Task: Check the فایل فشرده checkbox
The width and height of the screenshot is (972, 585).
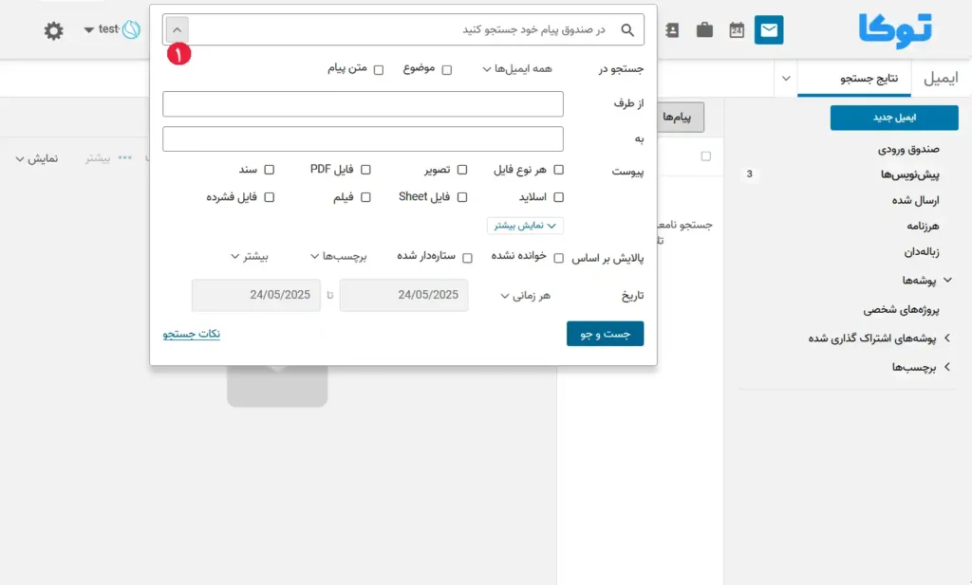Action: 269,197
